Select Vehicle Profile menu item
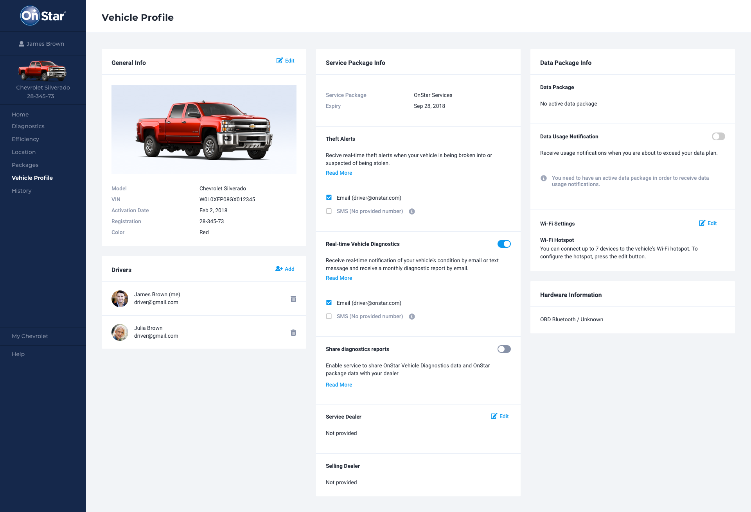This screenshot has height=512, width=751. pyautogui.click(x=32, y=178)
